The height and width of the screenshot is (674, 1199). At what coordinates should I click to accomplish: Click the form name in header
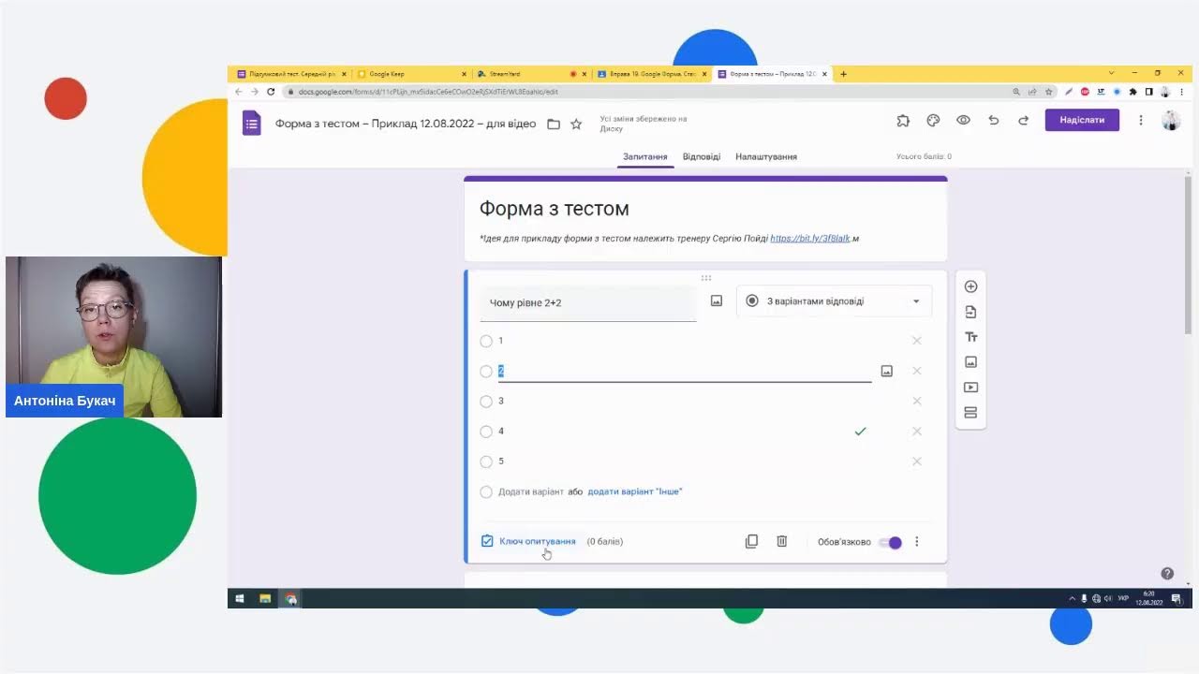pos(406,124)
